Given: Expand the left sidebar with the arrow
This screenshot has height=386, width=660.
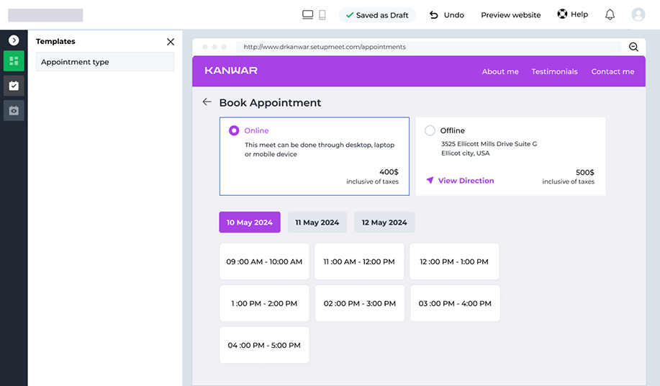Looking at the screenshot, I should (x=14, y=40).
